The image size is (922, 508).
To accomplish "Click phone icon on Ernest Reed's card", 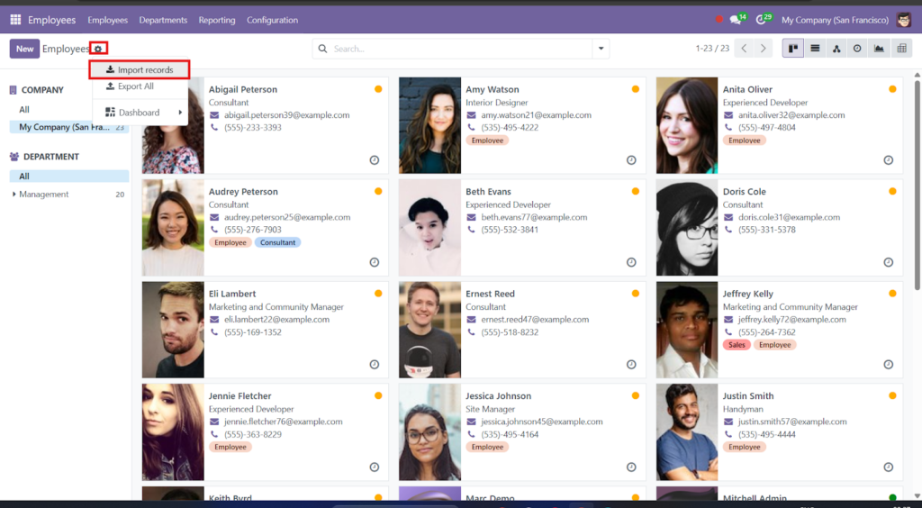I will tap(471, 332).
